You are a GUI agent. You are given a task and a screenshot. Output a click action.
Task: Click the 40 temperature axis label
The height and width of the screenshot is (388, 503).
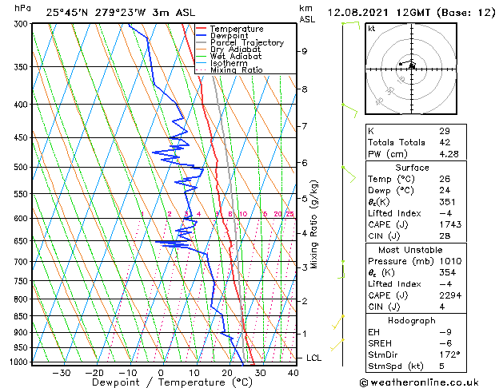coord(293,374)
